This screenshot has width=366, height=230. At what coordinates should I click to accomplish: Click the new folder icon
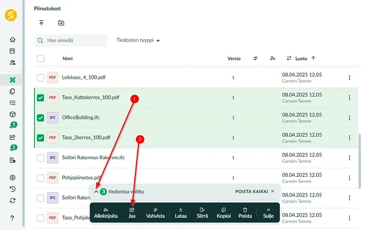[x=61, y=23]
